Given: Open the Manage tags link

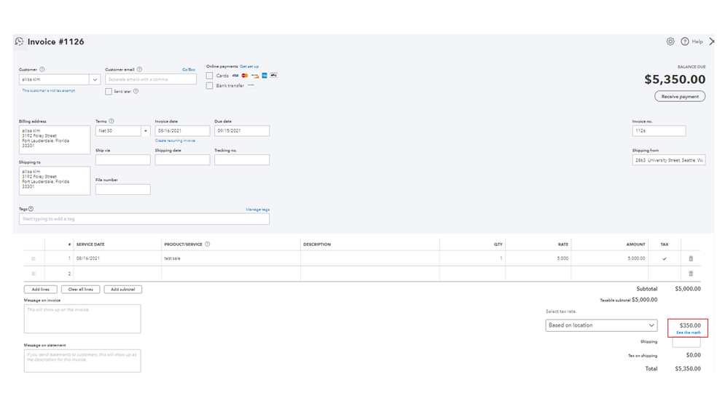Looking at the screenshot, I should click(258, 210).
